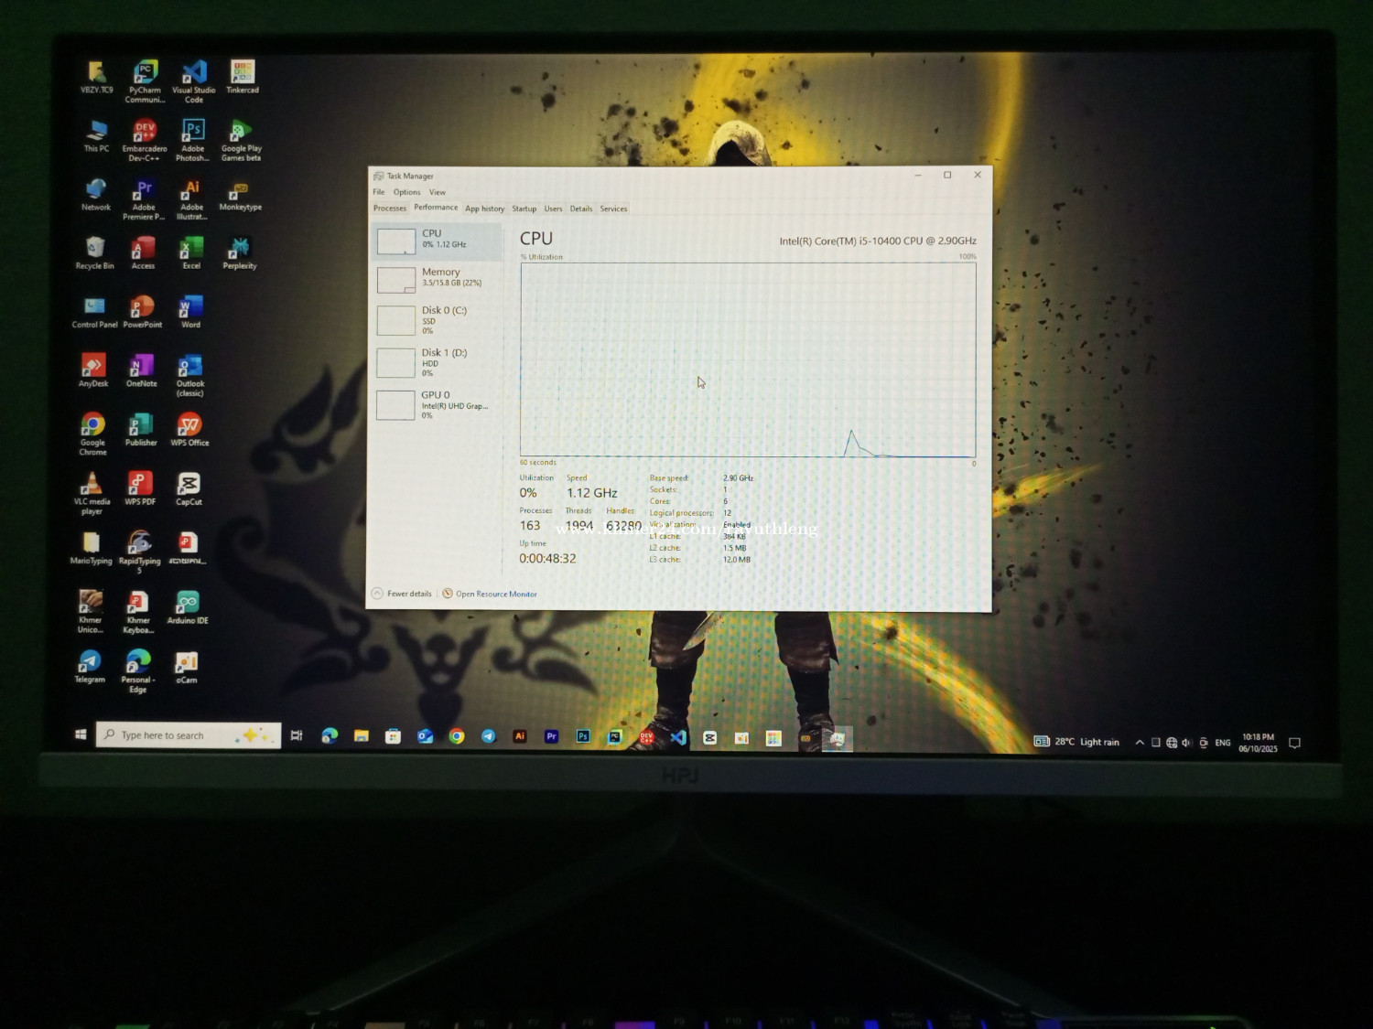Screen dimensions: 1373x1029
Task: Open the notification center icon
Action: [x=1294, y=743]
